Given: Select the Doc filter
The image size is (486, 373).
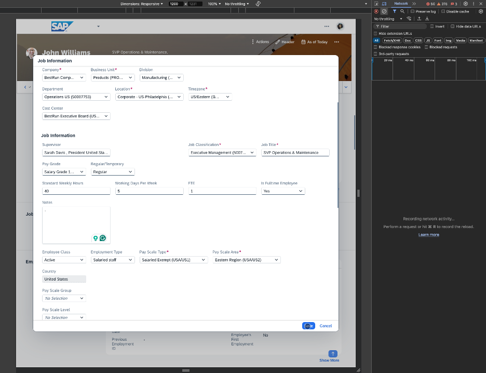Looking at the screenshot, I should click(x=408, y=41).
